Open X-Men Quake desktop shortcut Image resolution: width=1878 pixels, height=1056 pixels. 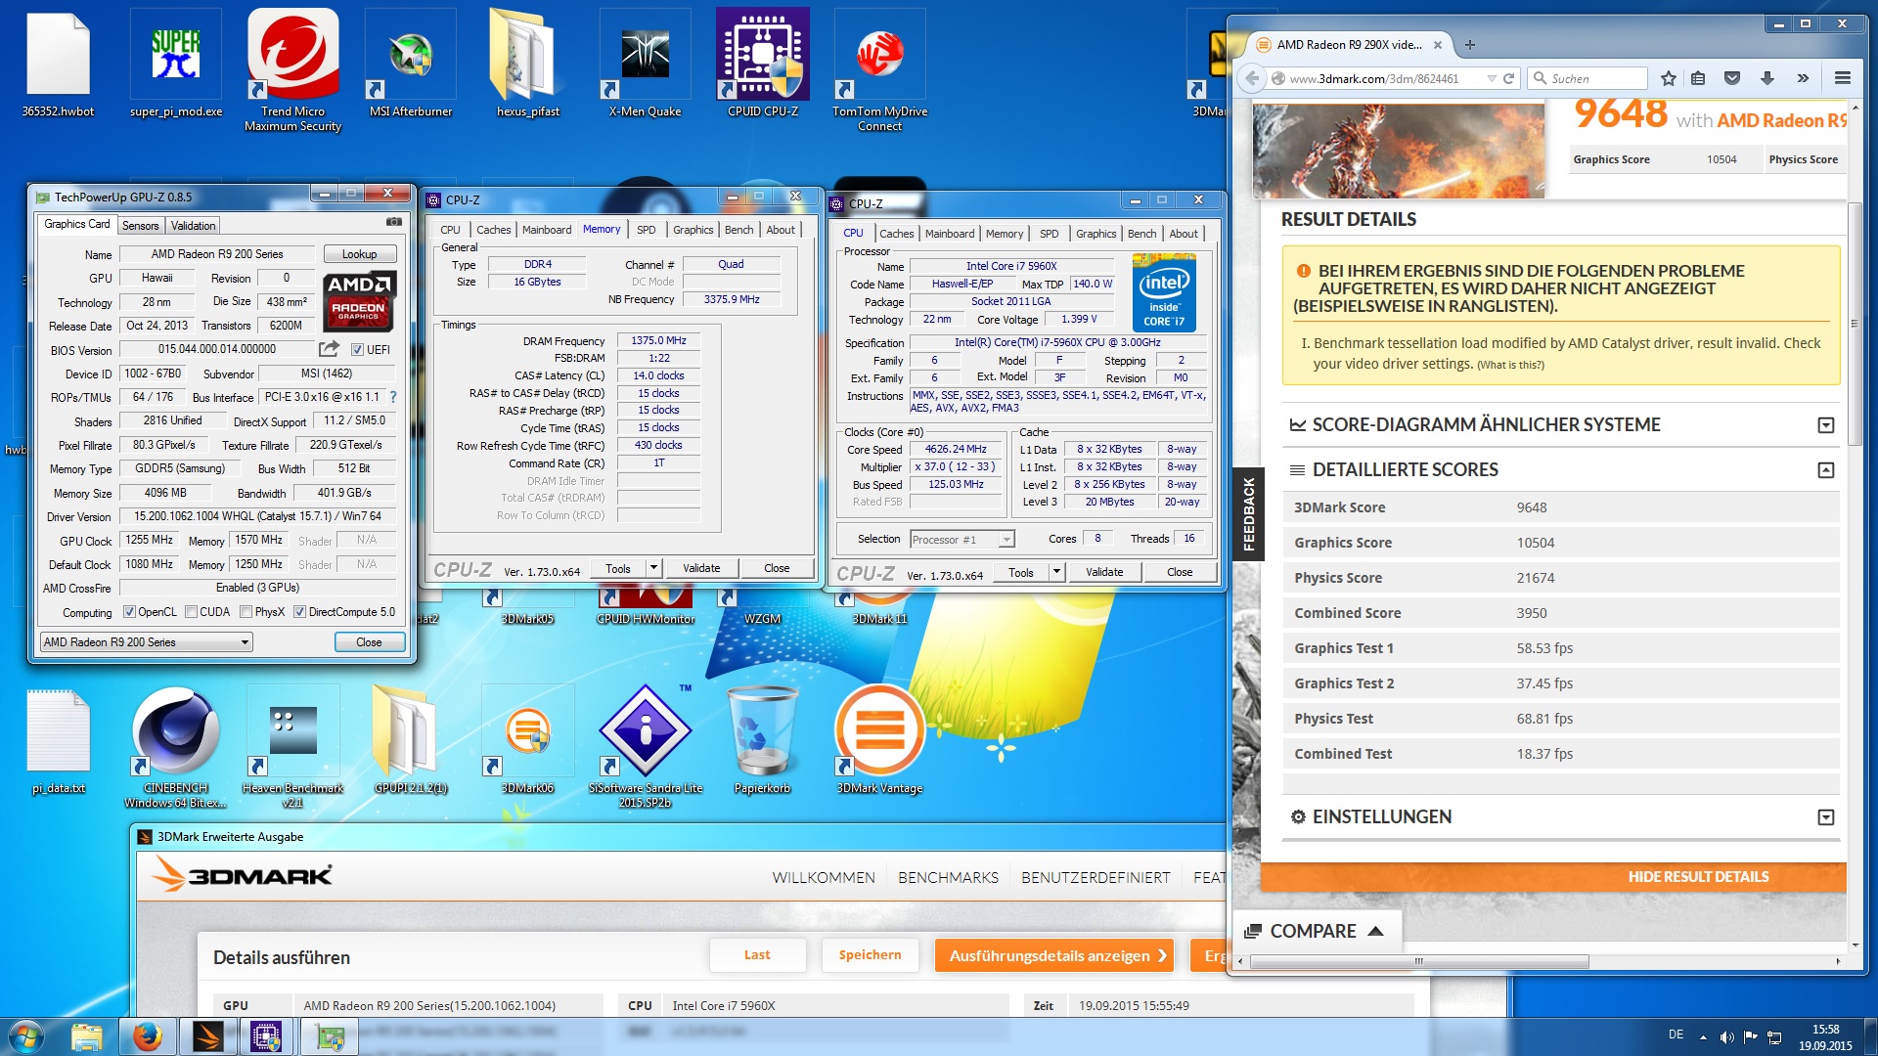pos(646,64)
